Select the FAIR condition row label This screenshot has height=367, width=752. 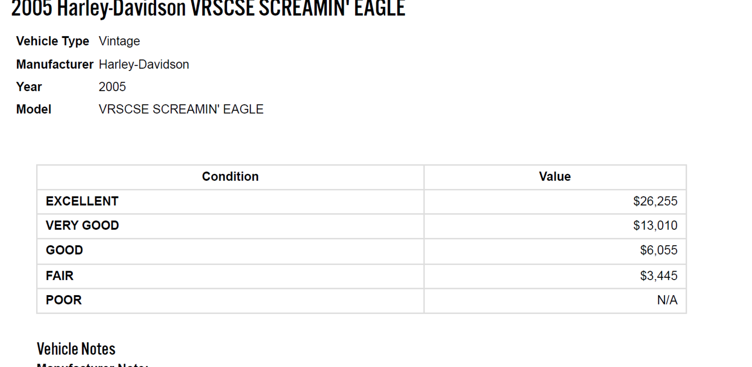pyautogui.click(x=60, y=276)
